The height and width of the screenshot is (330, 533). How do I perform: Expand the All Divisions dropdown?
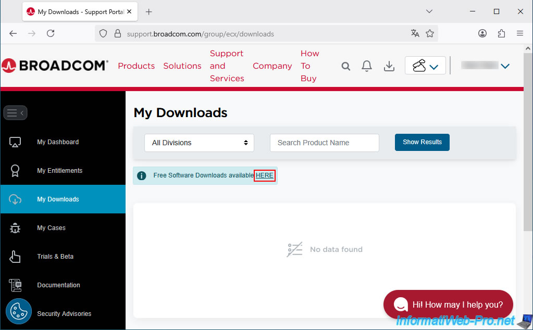(199, 143)
